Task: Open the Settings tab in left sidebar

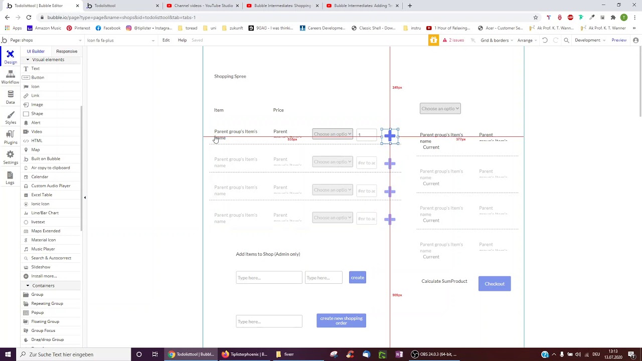Action: click(10, 157)
